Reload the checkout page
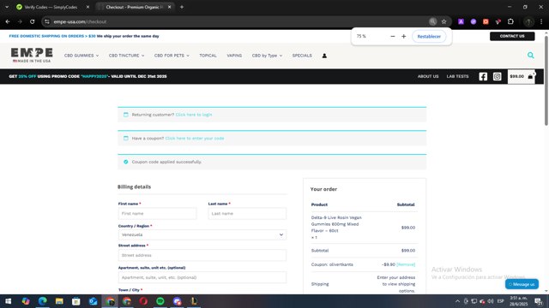549x308 pixels. point(33,21)
